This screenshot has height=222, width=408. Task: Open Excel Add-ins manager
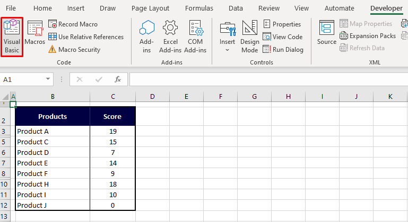click(x=170, y=37)
